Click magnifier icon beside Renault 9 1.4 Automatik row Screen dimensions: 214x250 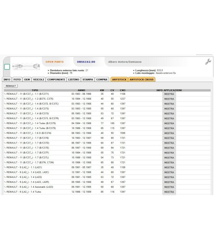5,187
